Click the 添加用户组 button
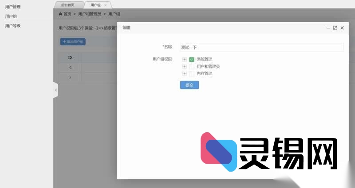This screenshot has height=188, width=355. 73,42
